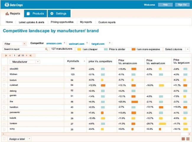Open the Filter dropdown
Screen dimensions: 192x142
coord(15,44)
